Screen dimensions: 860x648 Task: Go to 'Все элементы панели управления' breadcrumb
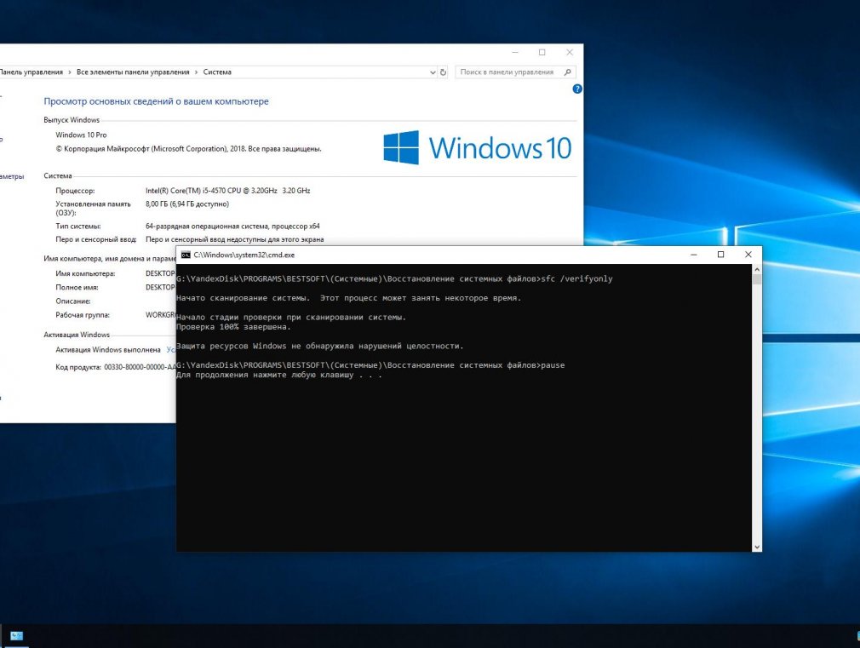[133, 72]
